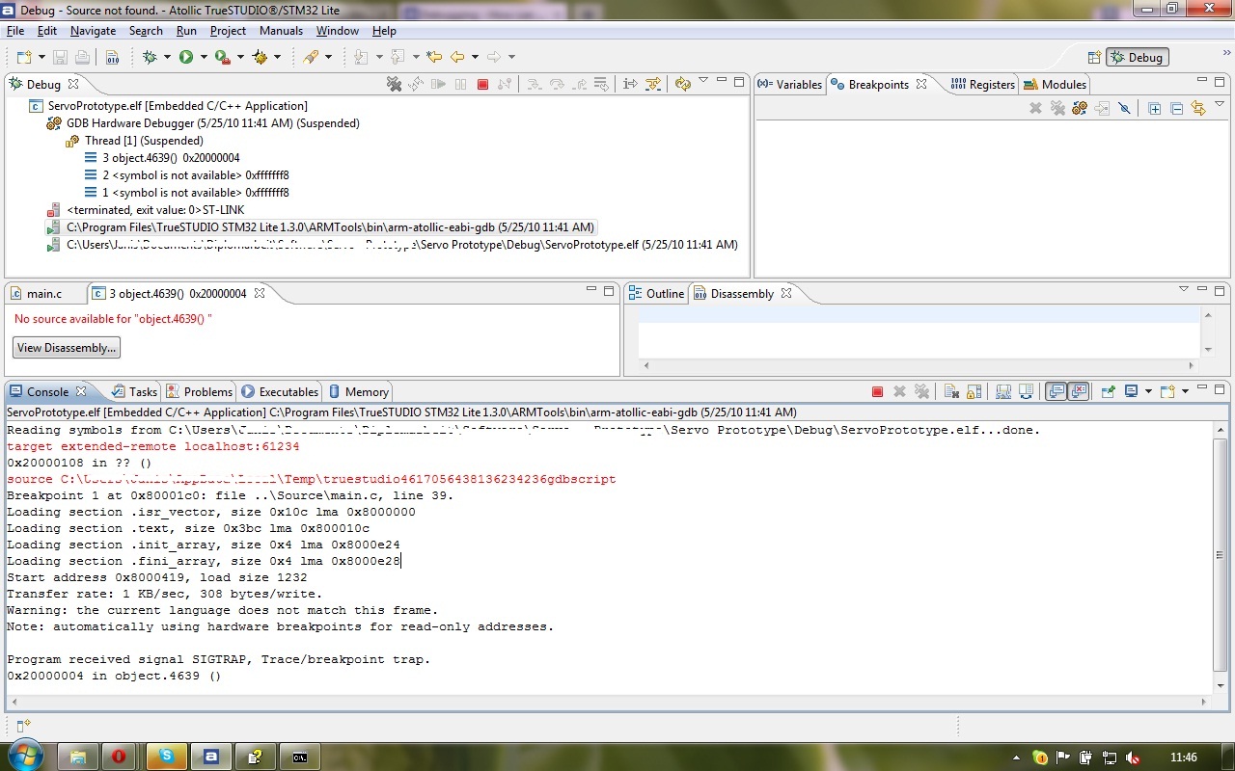Toggle Show Console on Standard Error change

point(1079,391)
